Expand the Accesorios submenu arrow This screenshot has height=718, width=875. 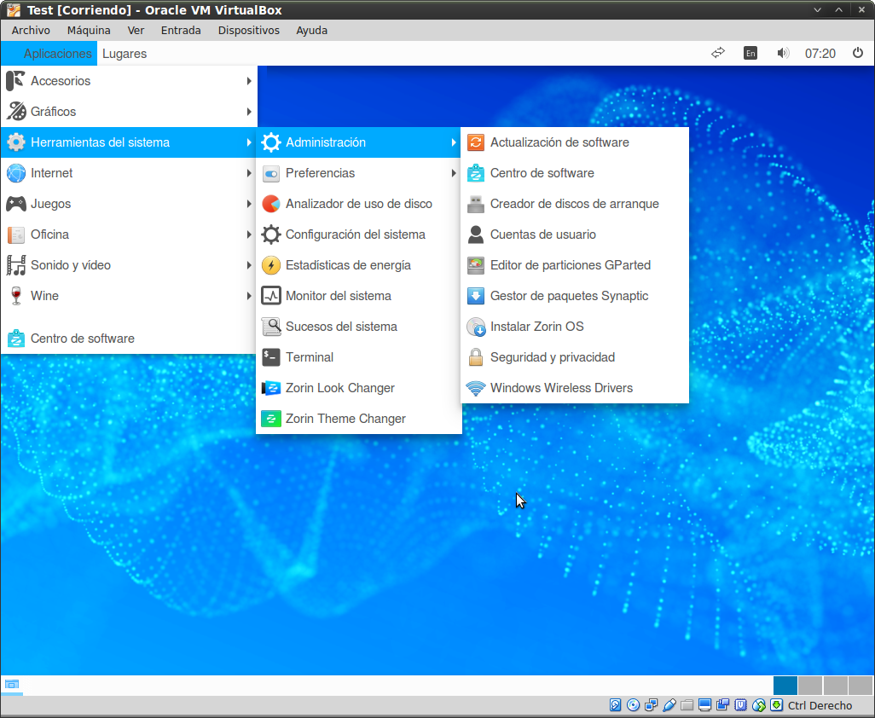click(249, 81)
